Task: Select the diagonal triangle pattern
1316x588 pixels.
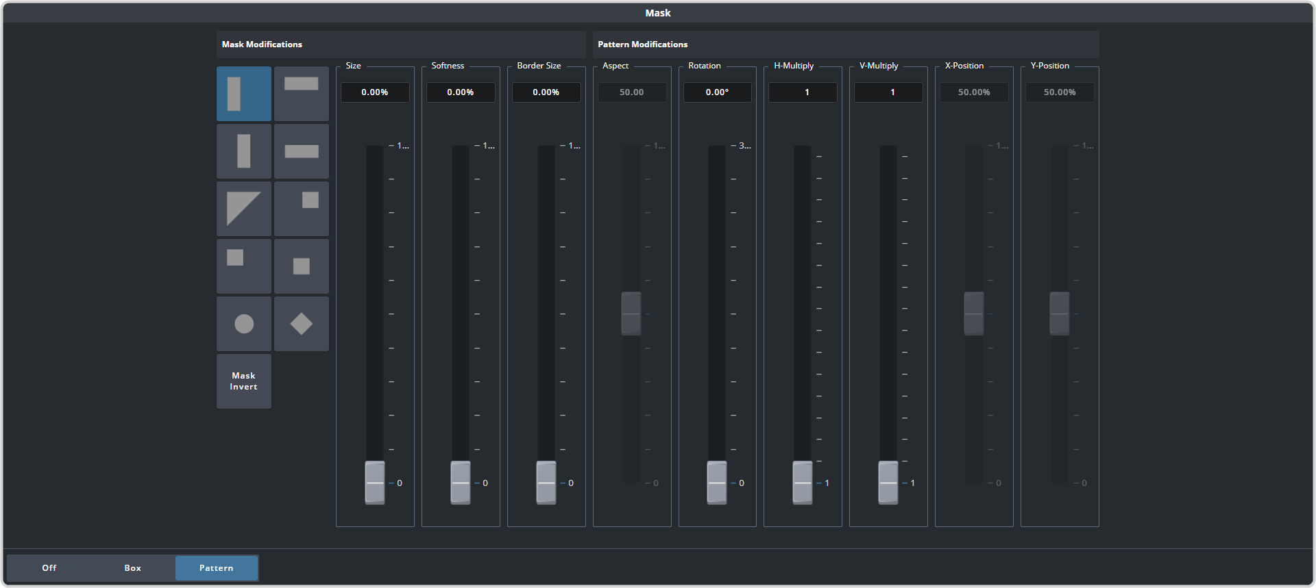Action: (x=244, y=209)
